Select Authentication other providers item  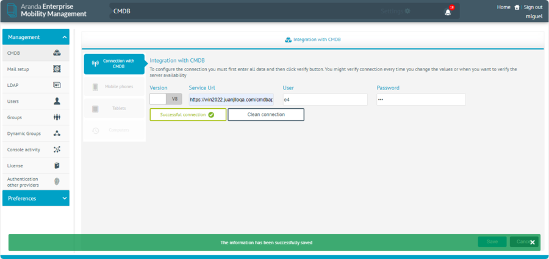coord(36,182)
